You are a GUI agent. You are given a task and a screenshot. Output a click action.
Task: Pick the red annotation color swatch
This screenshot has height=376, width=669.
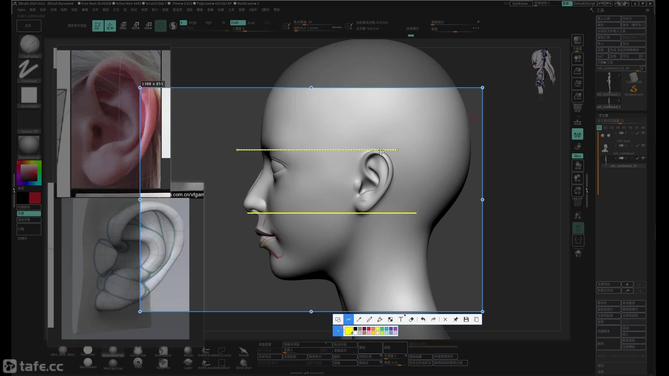pos(368,329)
